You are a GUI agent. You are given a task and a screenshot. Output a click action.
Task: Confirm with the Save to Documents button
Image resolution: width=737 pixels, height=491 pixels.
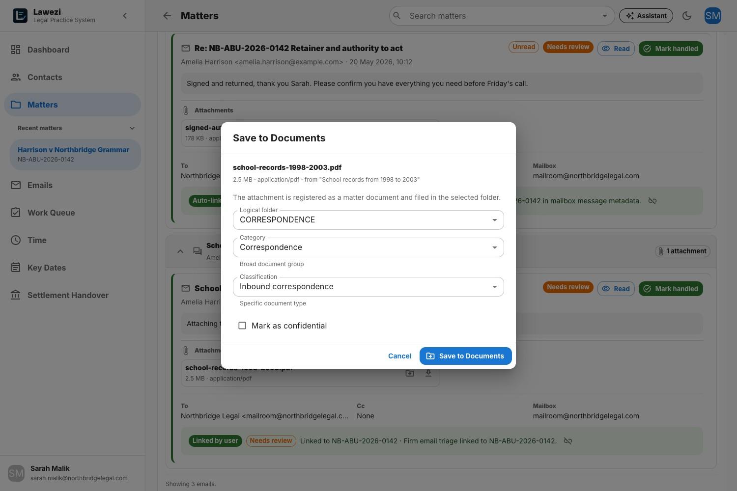click(465, 356)
